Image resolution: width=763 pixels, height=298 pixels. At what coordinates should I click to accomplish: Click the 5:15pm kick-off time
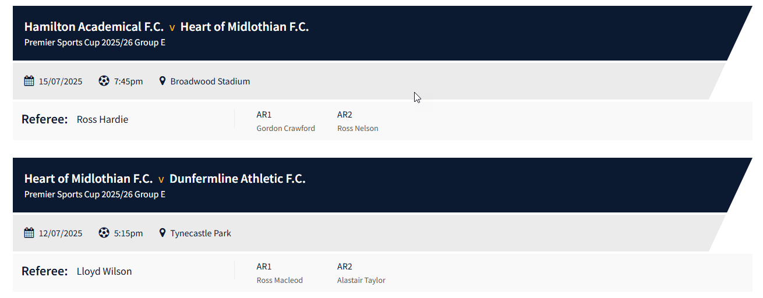pos(128,233)
